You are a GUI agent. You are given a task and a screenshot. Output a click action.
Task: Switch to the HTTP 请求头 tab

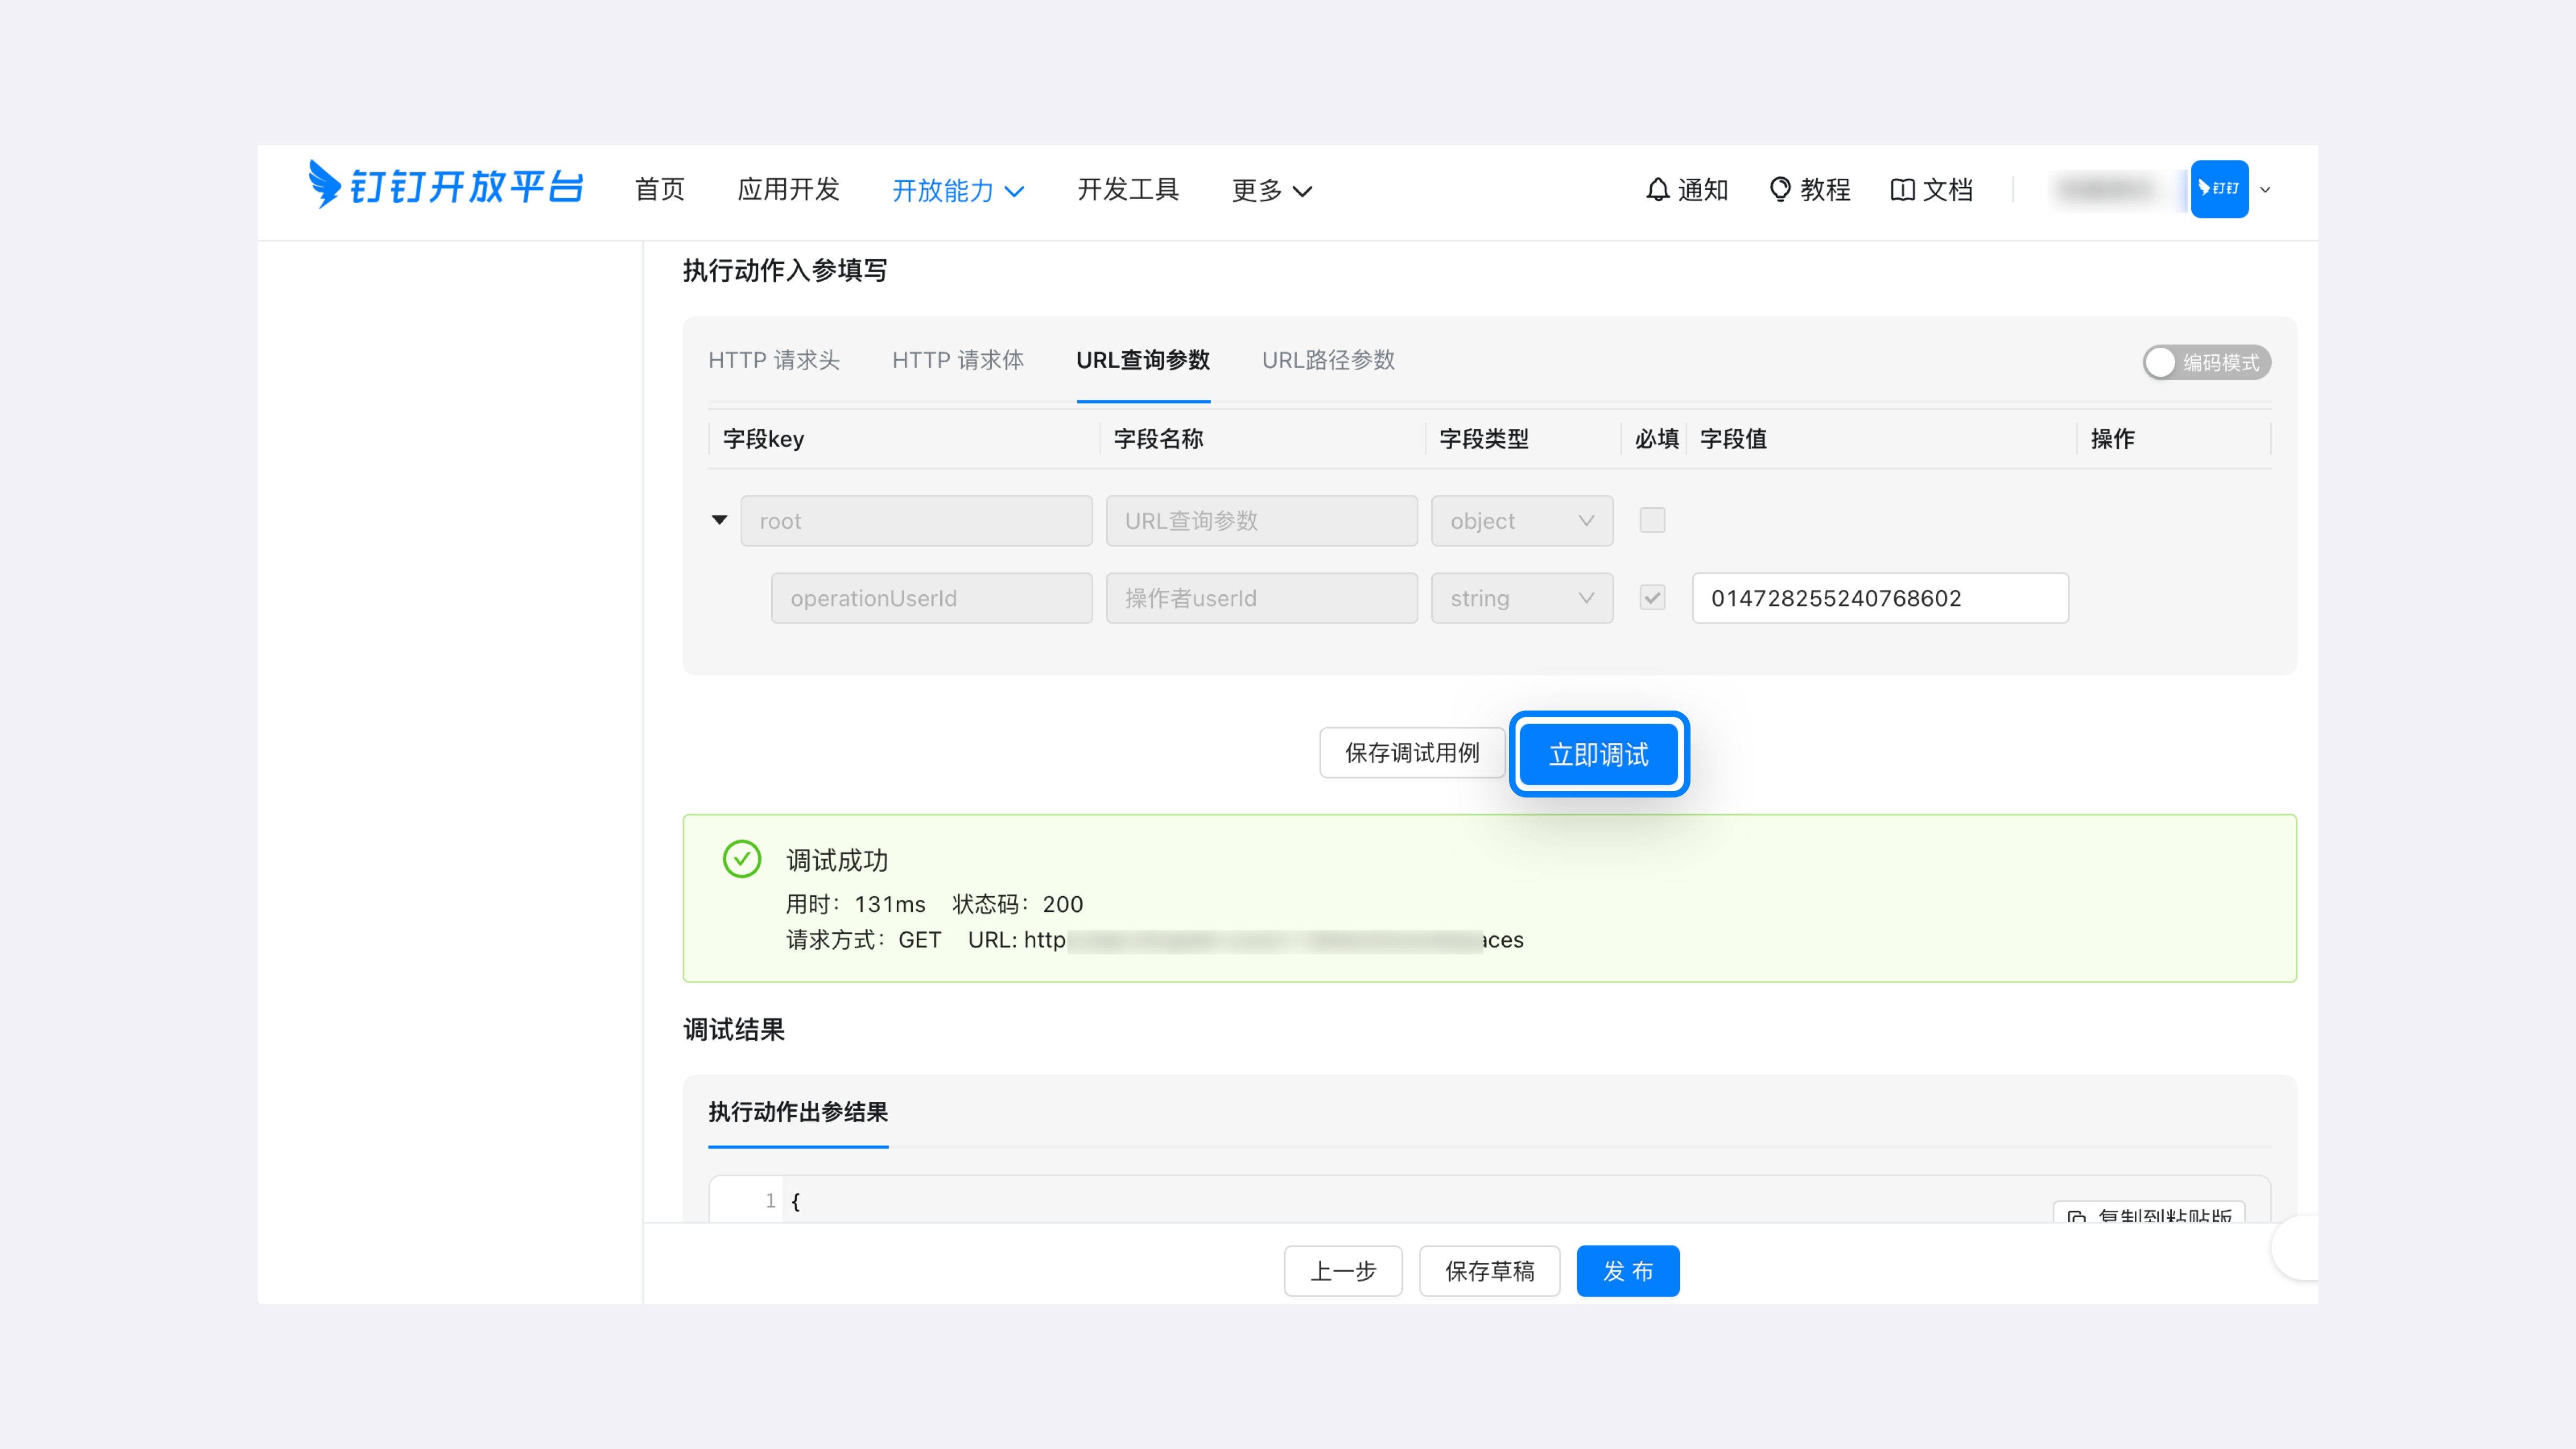coord(774,360)
